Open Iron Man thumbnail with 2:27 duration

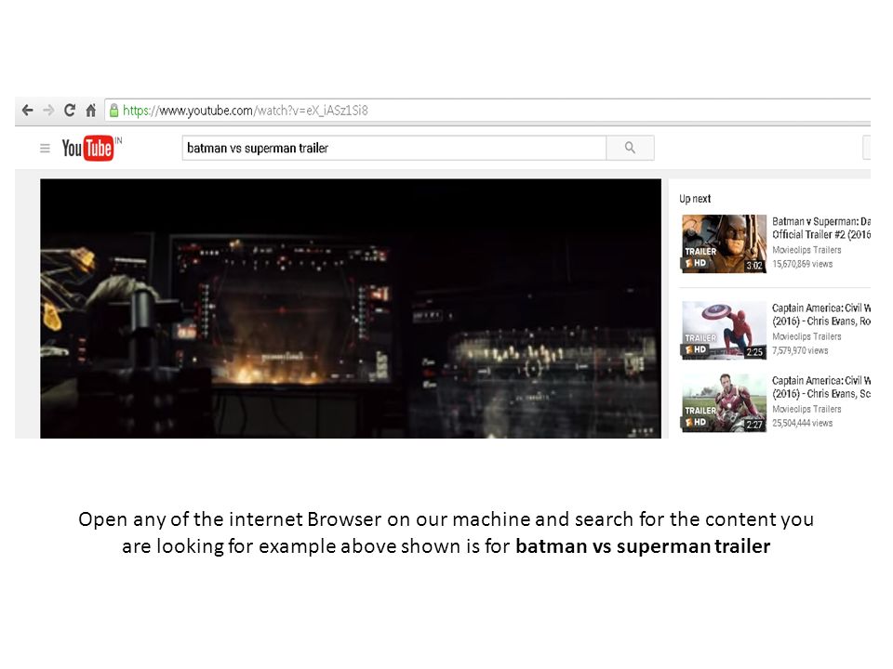pos(724,402)
